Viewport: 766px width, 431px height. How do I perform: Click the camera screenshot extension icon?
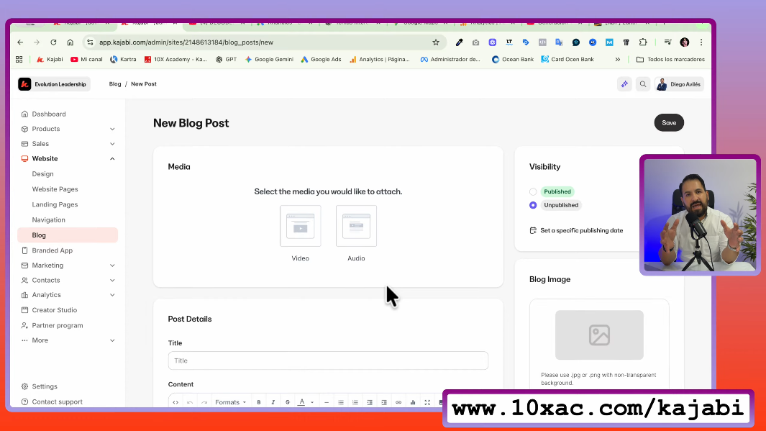[x=476, y=42]
